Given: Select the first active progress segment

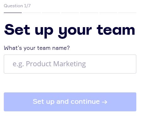Looking at the screenshot, I should [13, 13].
